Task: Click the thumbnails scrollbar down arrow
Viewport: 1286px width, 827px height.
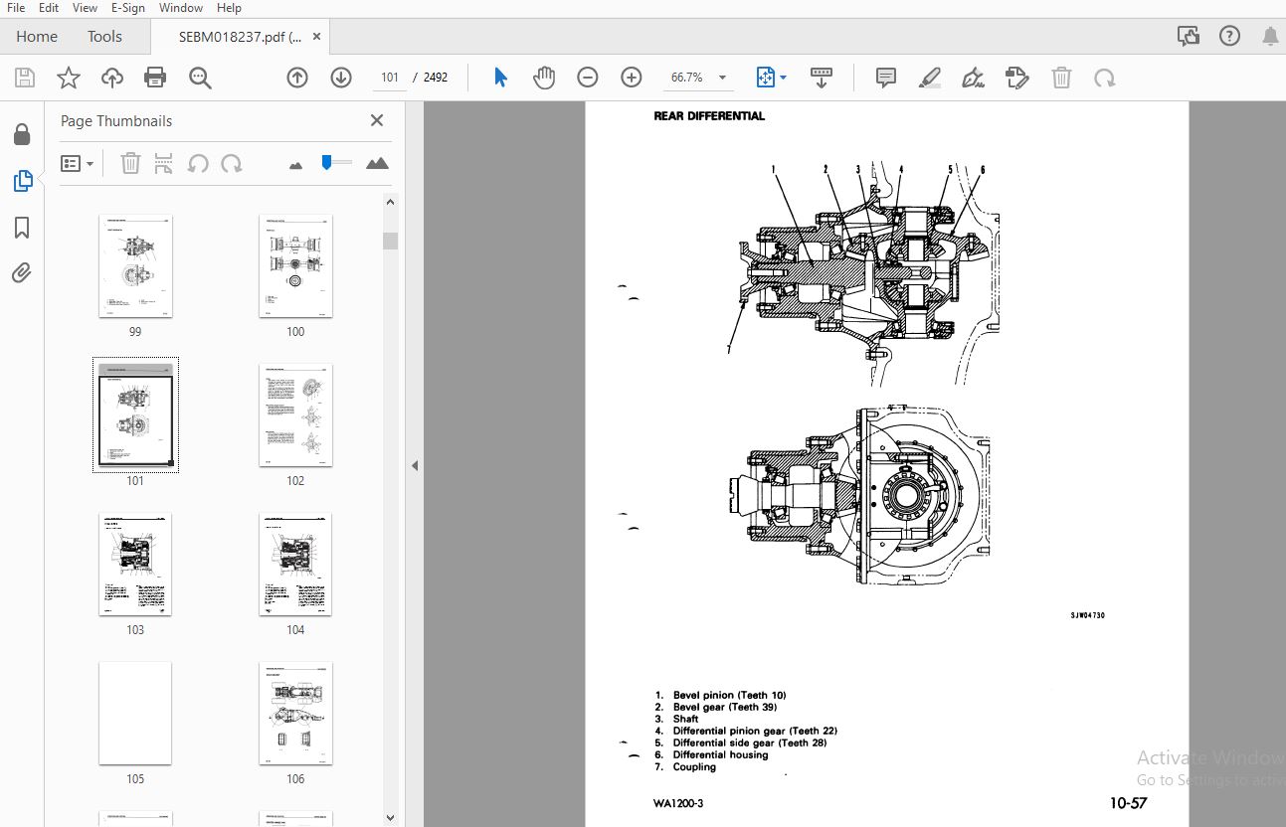Action: tap(391, 817)
